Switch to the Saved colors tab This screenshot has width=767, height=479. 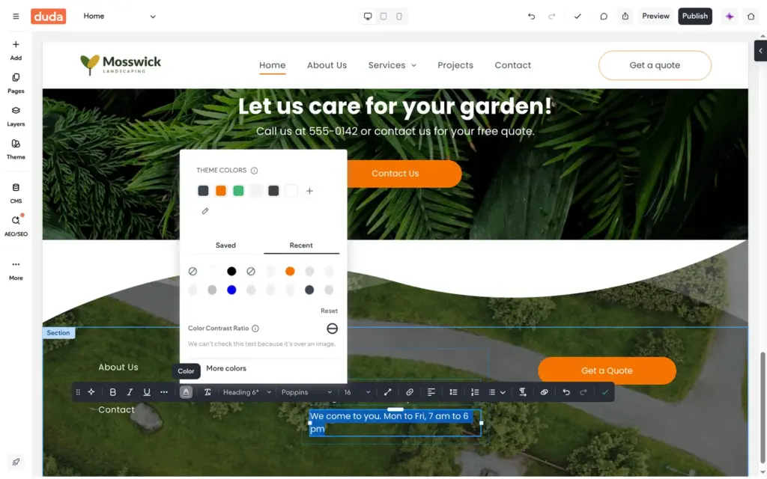[225, 245]
